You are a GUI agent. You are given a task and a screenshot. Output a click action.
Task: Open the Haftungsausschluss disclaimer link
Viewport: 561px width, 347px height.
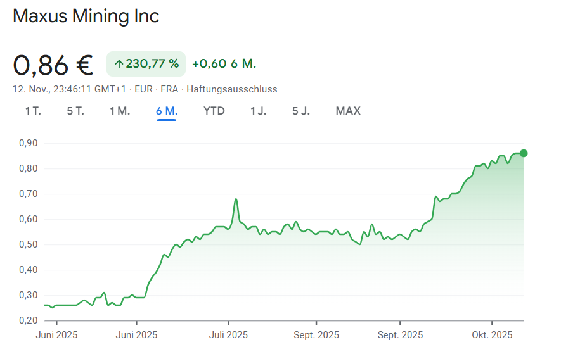tap(232, 89)
